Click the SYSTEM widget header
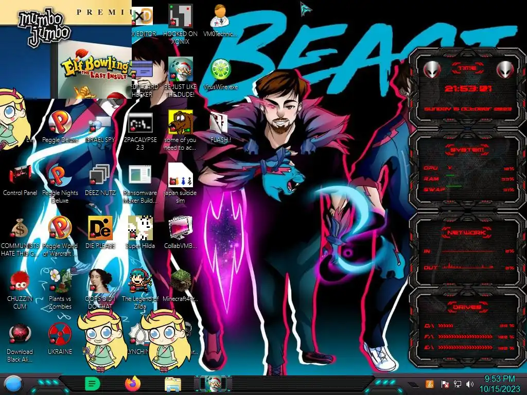The height and width of the screenshot is (395, 527). tap(467, 150)
